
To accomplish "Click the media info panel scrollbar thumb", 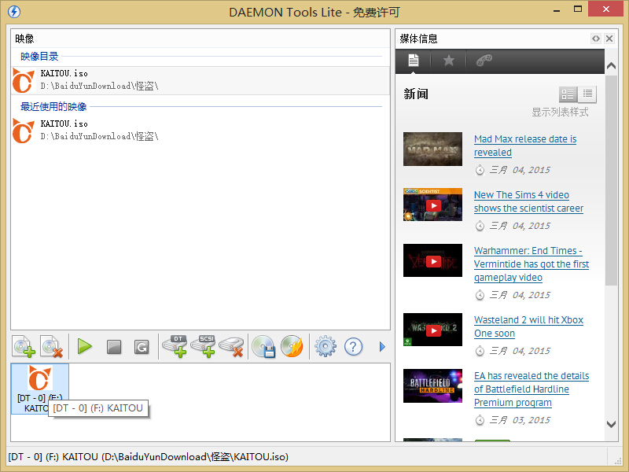I will [611, 180].
